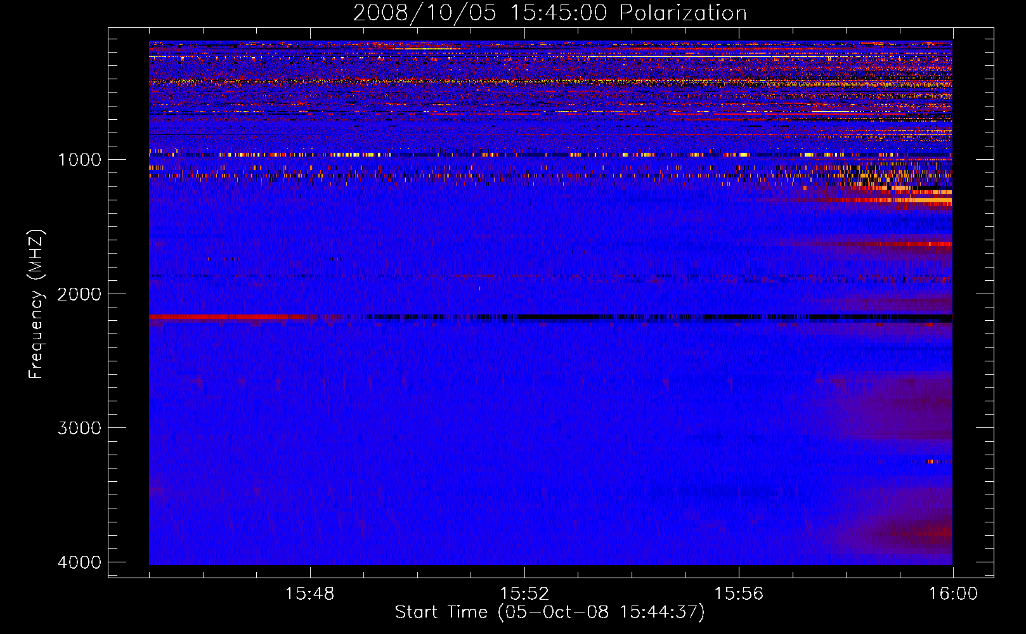Click the 15:48 time axis label
The height and width of the screenshot is (634, 1026).
click(309, 594)
